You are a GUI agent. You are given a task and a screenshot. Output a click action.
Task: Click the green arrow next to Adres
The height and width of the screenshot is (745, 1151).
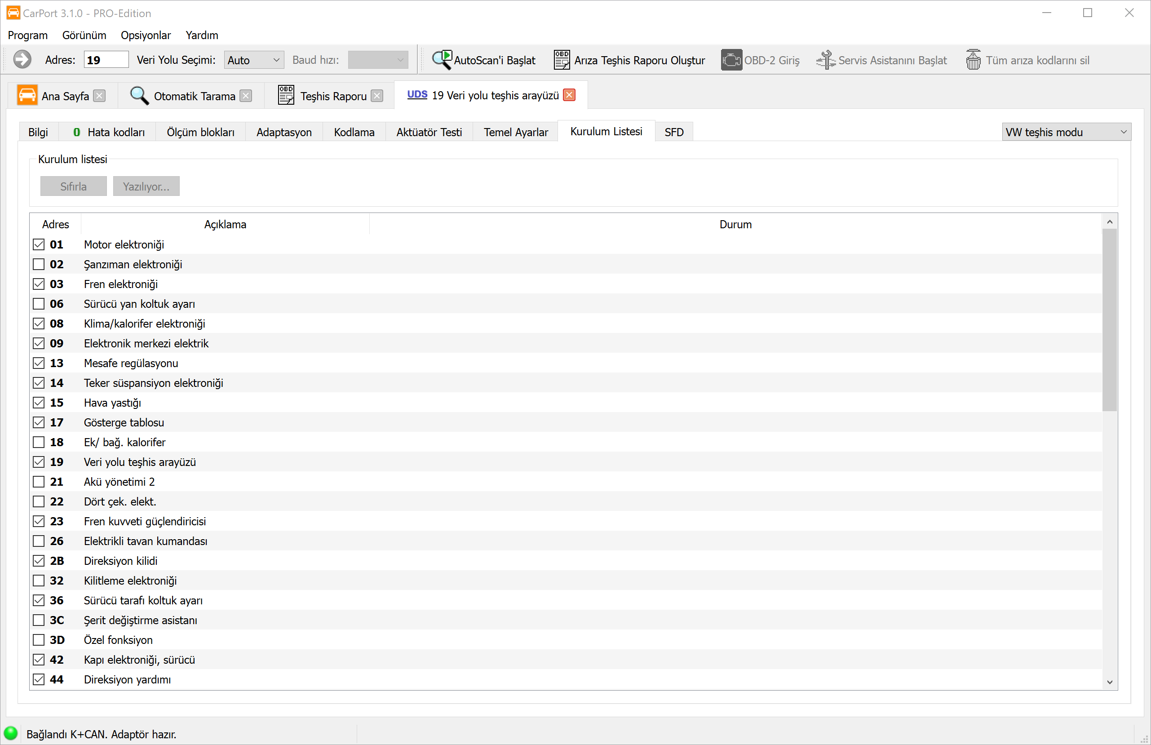click(x=22, y=59)
